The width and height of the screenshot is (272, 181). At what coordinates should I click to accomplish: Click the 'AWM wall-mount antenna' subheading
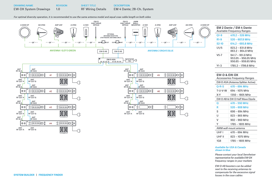click(231, 128)
